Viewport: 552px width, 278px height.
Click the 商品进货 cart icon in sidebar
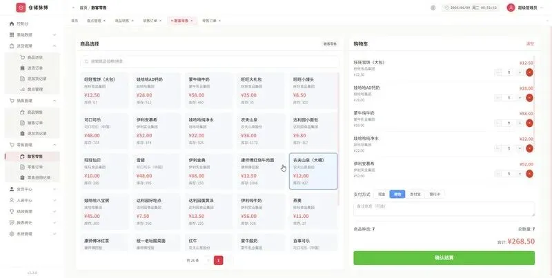22,57
